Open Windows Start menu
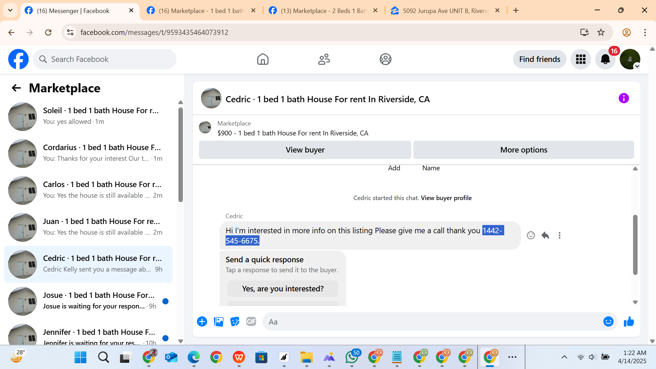 (x=80, y=357)
